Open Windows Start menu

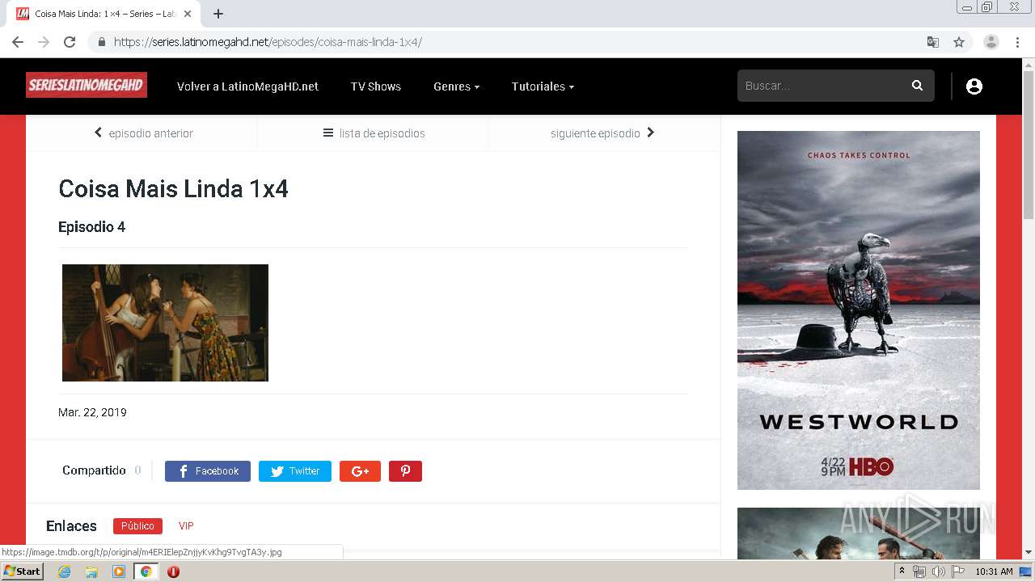pos(22,571)
